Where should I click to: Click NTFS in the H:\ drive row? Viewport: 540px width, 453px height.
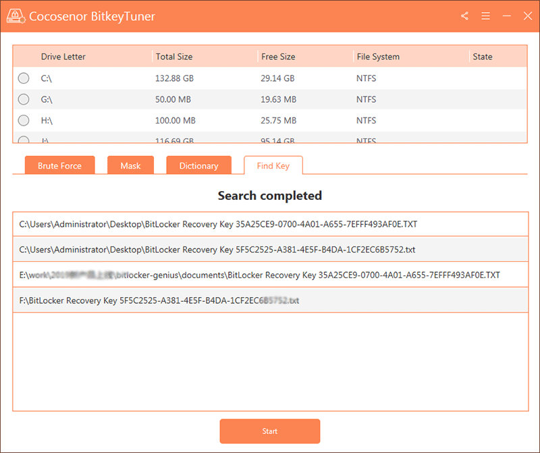point(366,120)
